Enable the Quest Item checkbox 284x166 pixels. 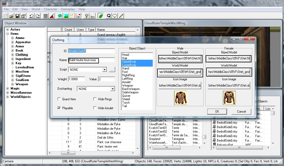point(59,99)
